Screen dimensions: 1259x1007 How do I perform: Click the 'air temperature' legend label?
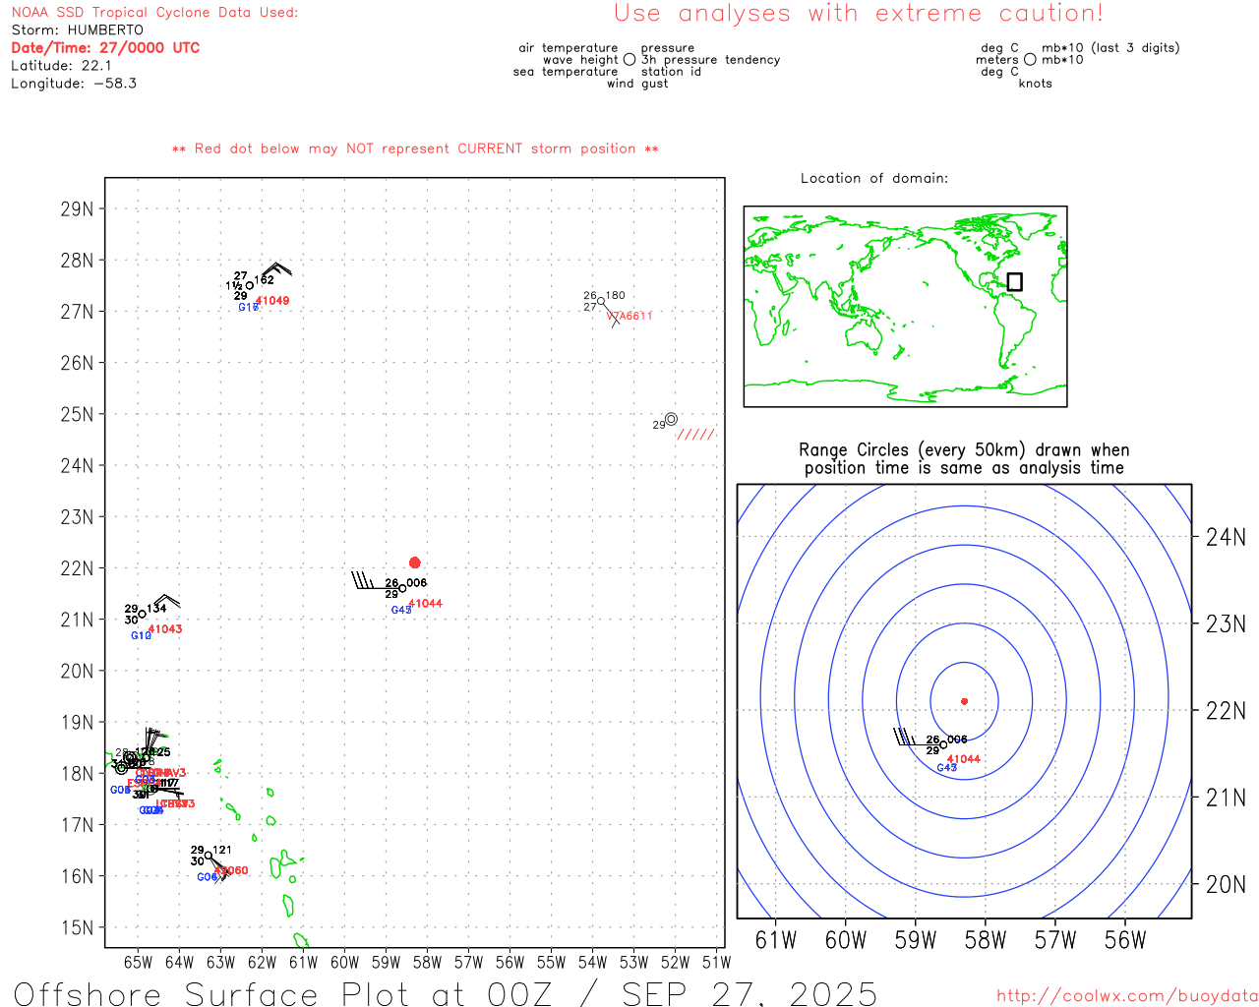[x=569, y=48]
